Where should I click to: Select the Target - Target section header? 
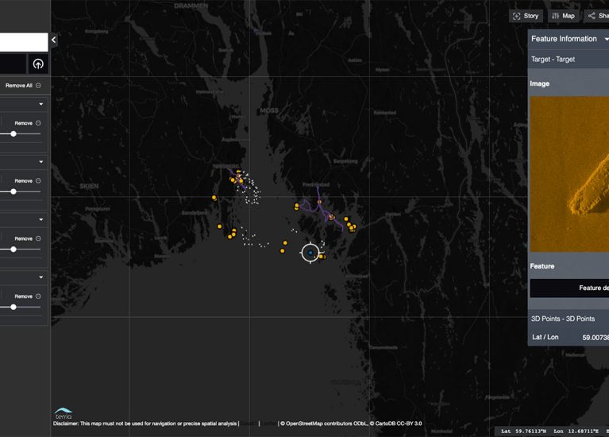coord(569,60)
